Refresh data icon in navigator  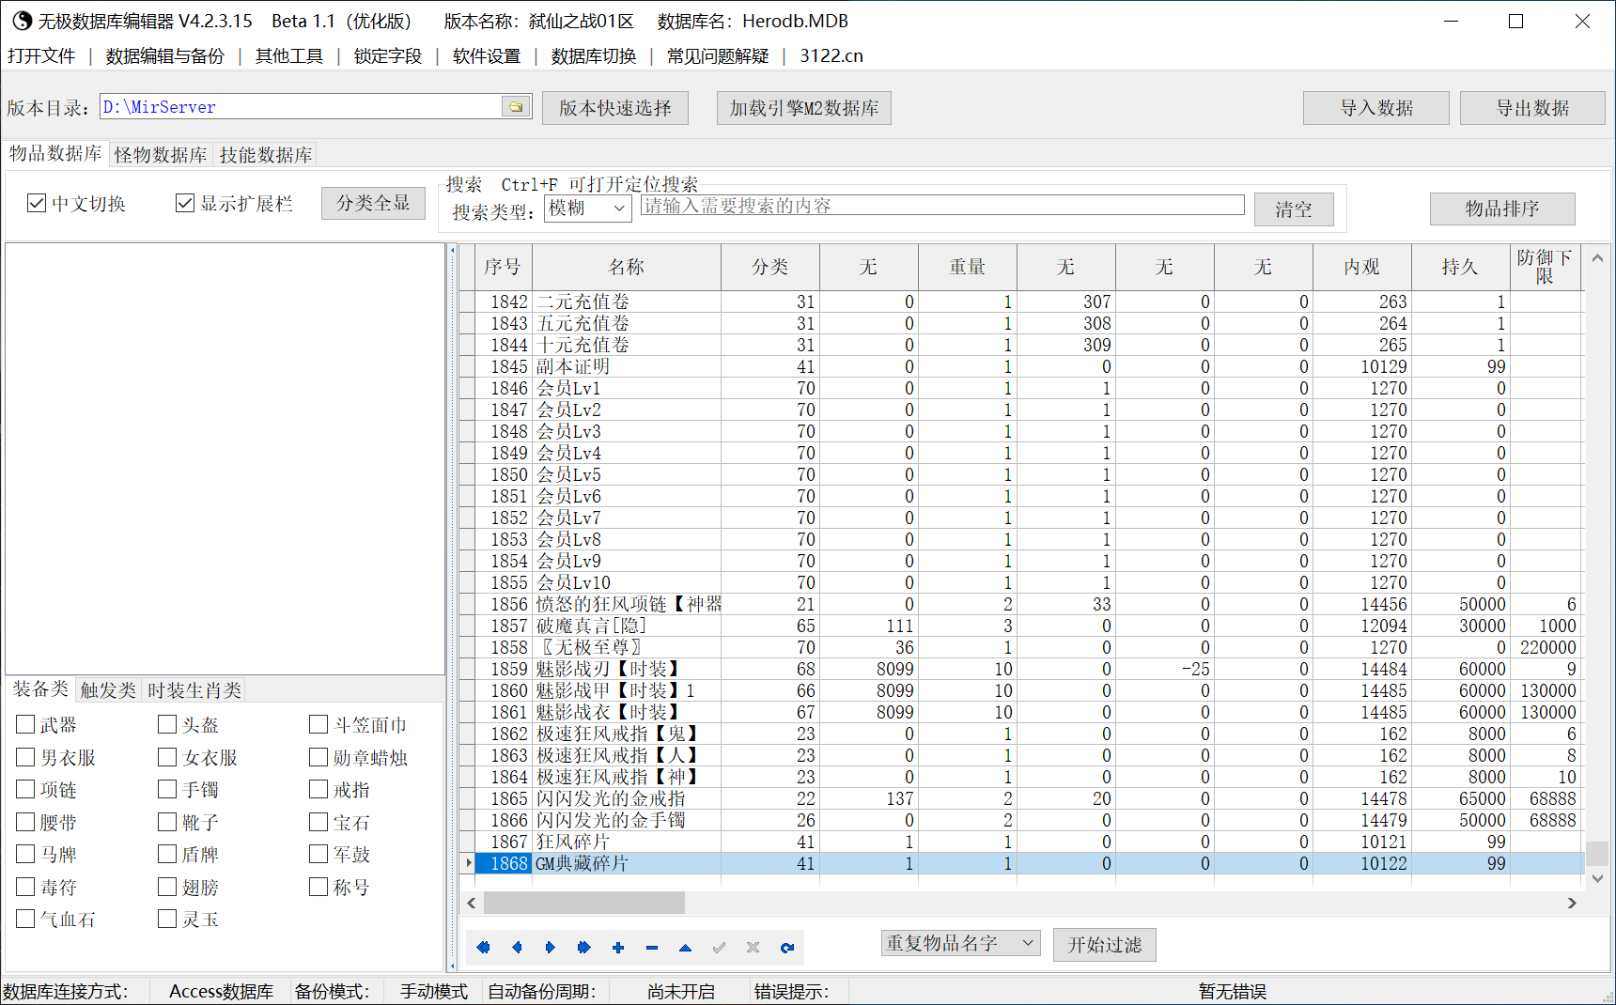click(787, 947)
